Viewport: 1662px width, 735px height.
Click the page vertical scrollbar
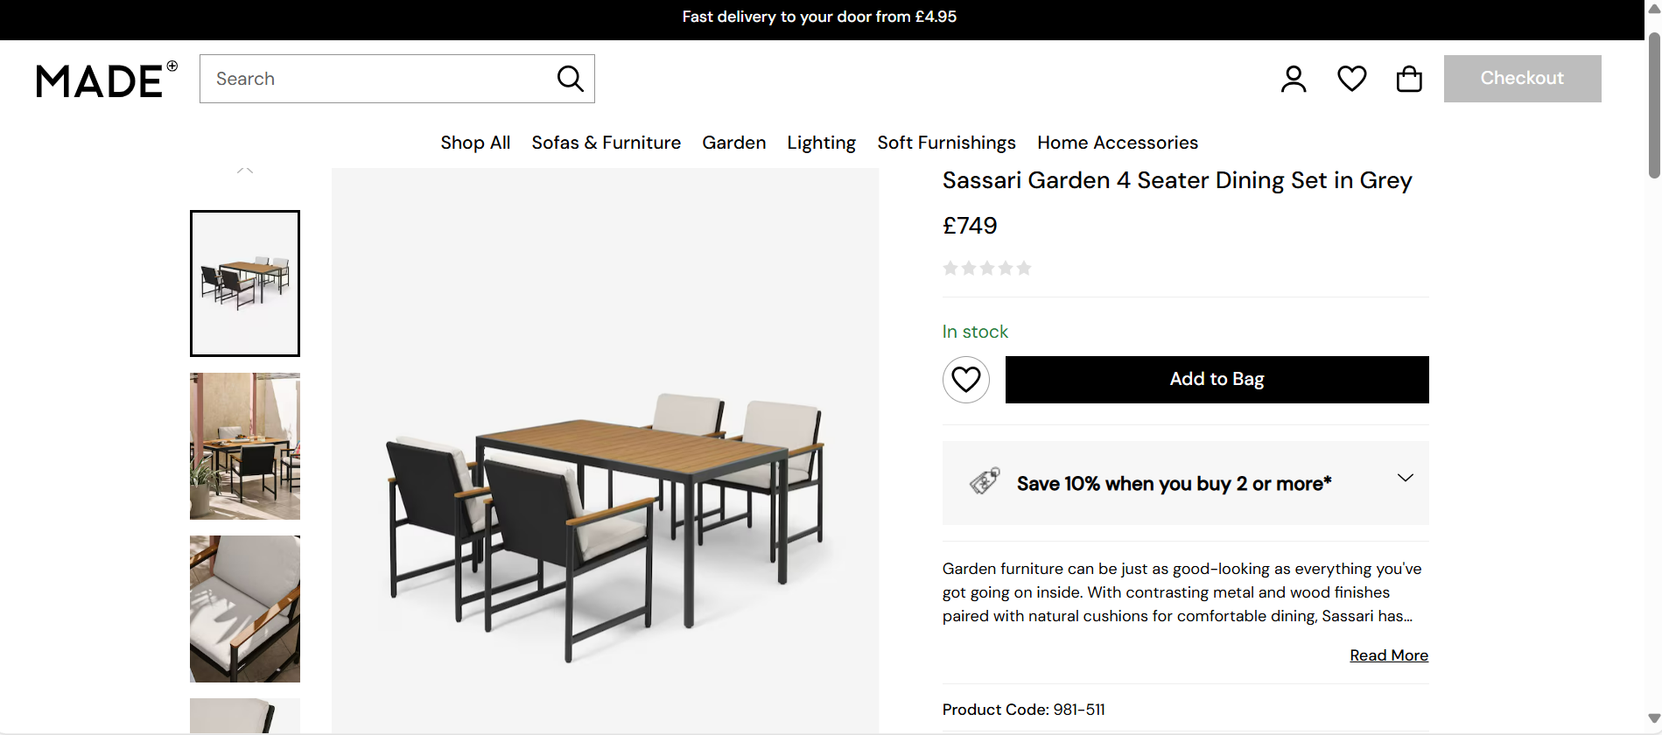[x=1654, y=367]
